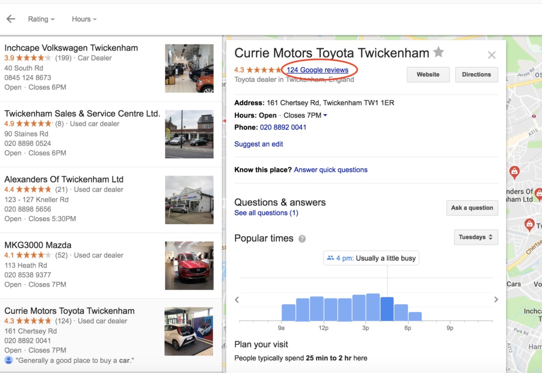The image size is (542, 373).
Task: Click address 161 Chertsey Rd, Twickenham TW1 1ER
Action: (330, 103)
